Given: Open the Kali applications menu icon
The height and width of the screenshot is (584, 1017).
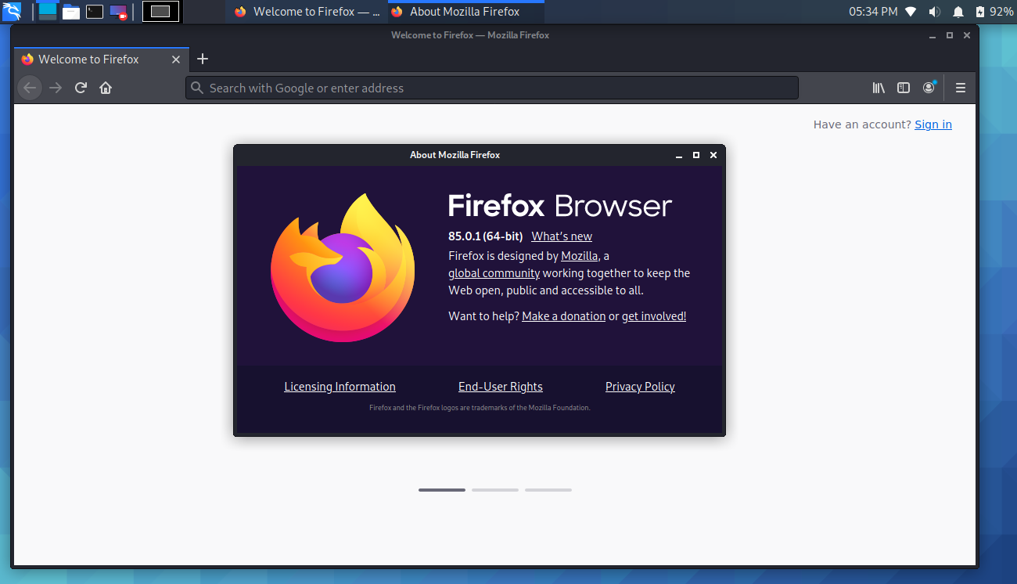Looking at the screenshot, I should pyautogui.click(x=12, y=11).
